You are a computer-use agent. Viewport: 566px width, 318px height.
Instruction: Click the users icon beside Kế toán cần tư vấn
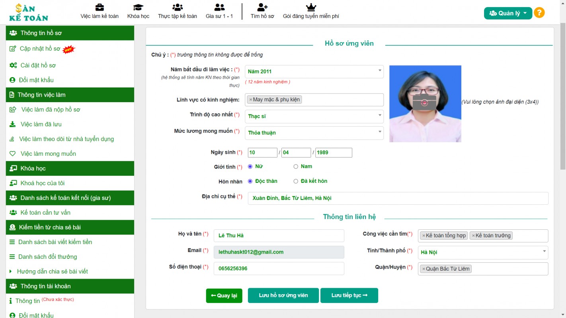coord(13,212)
